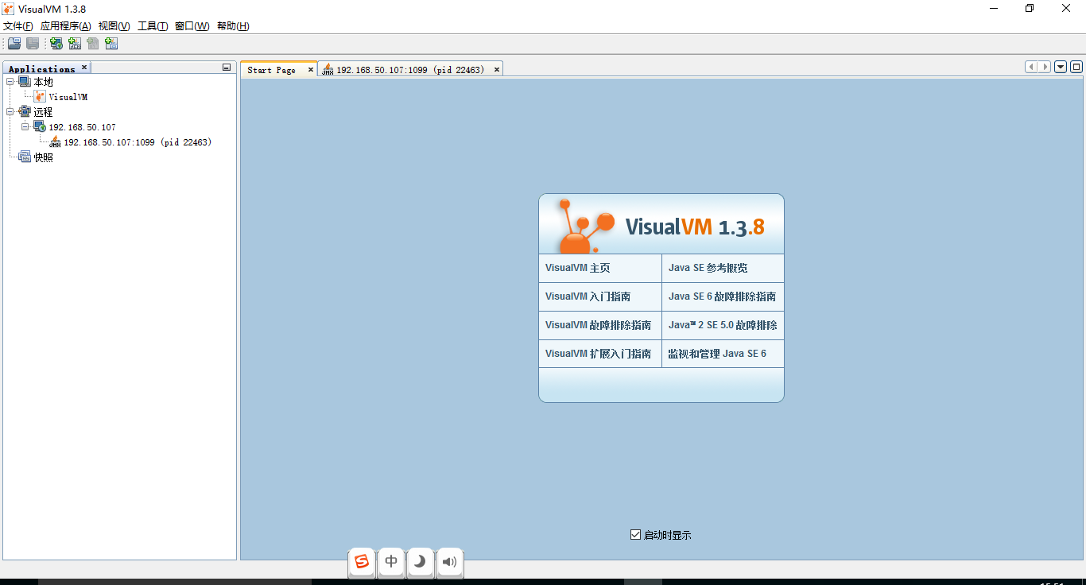
Task: Select the 192.168.50.107 host label
Action: [x=83, y=127]
